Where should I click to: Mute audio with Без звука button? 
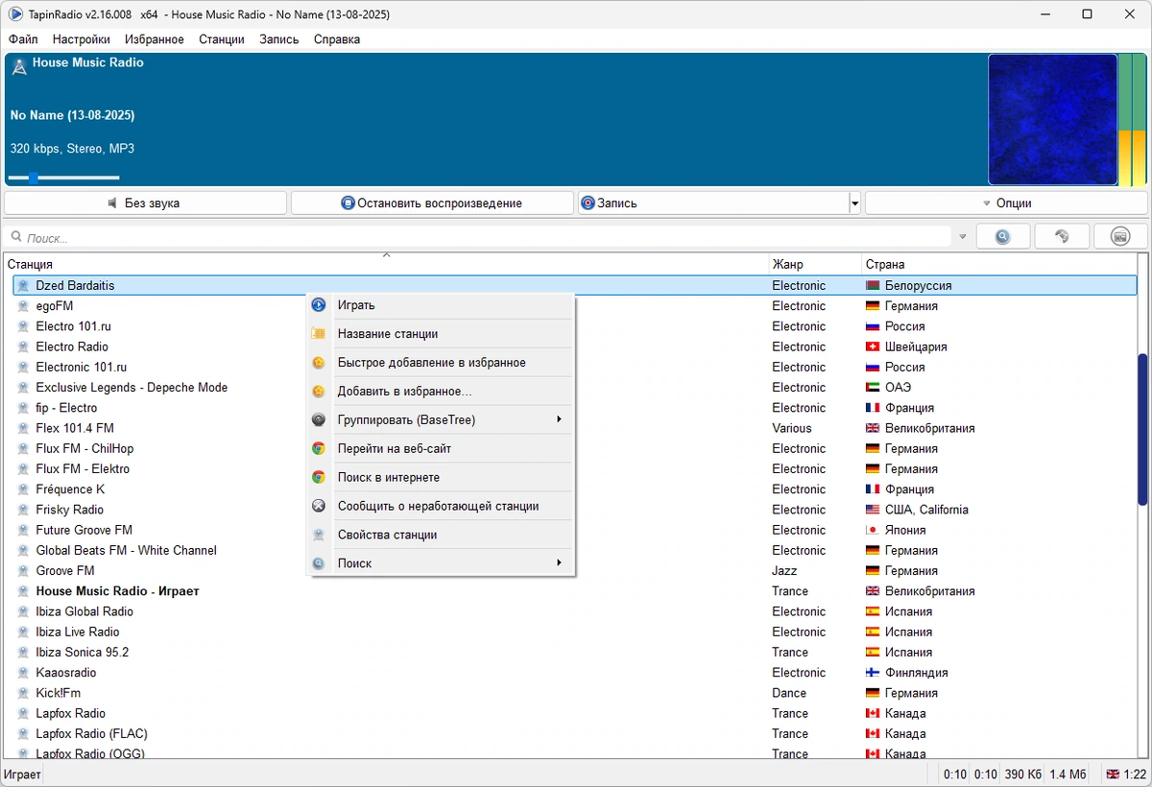[x=145, y=203]
